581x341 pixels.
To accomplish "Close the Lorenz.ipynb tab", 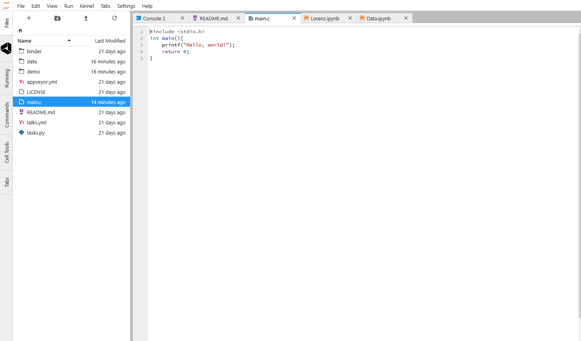I will pyautogui.click(x=350, y=18).
